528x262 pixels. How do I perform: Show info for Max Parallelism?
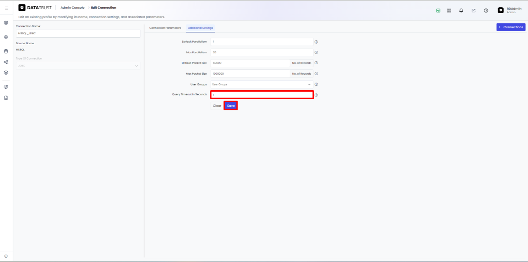coord(316,52)
